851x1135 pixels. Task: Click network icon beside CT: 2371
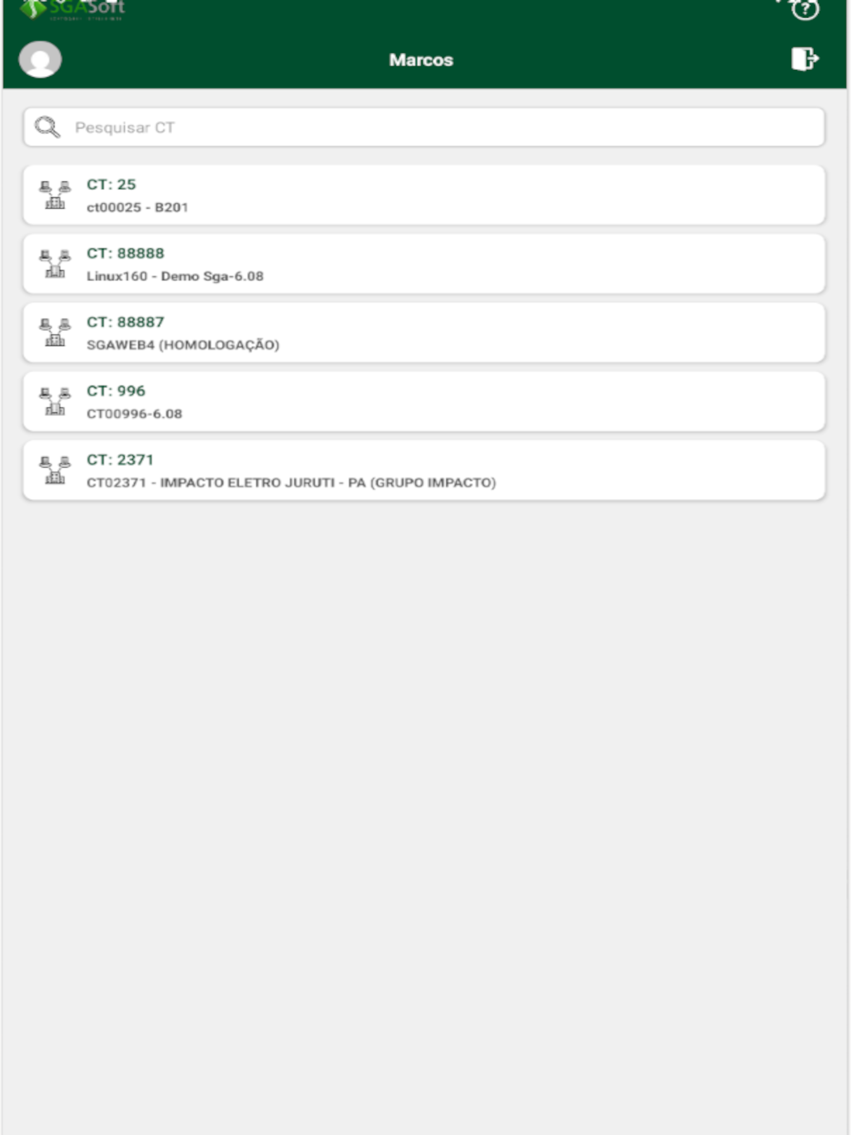point(55,470)
